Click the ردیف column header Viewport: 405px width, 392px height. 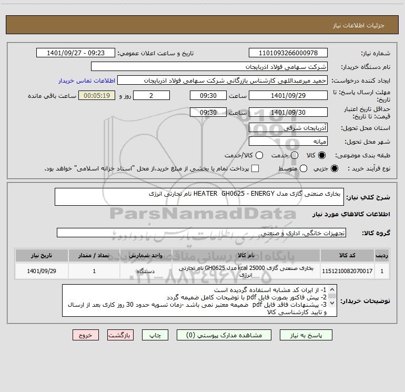click(x=382, y=255)
